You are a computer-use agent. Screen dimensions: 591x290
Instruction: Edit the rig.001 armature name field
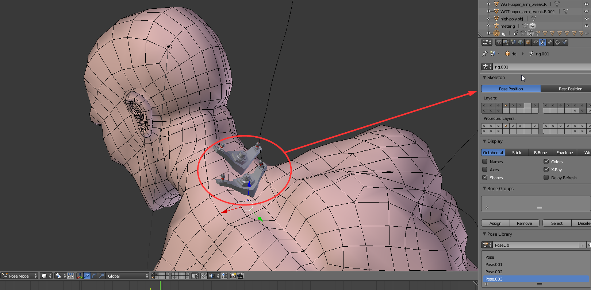pos(542,67)
